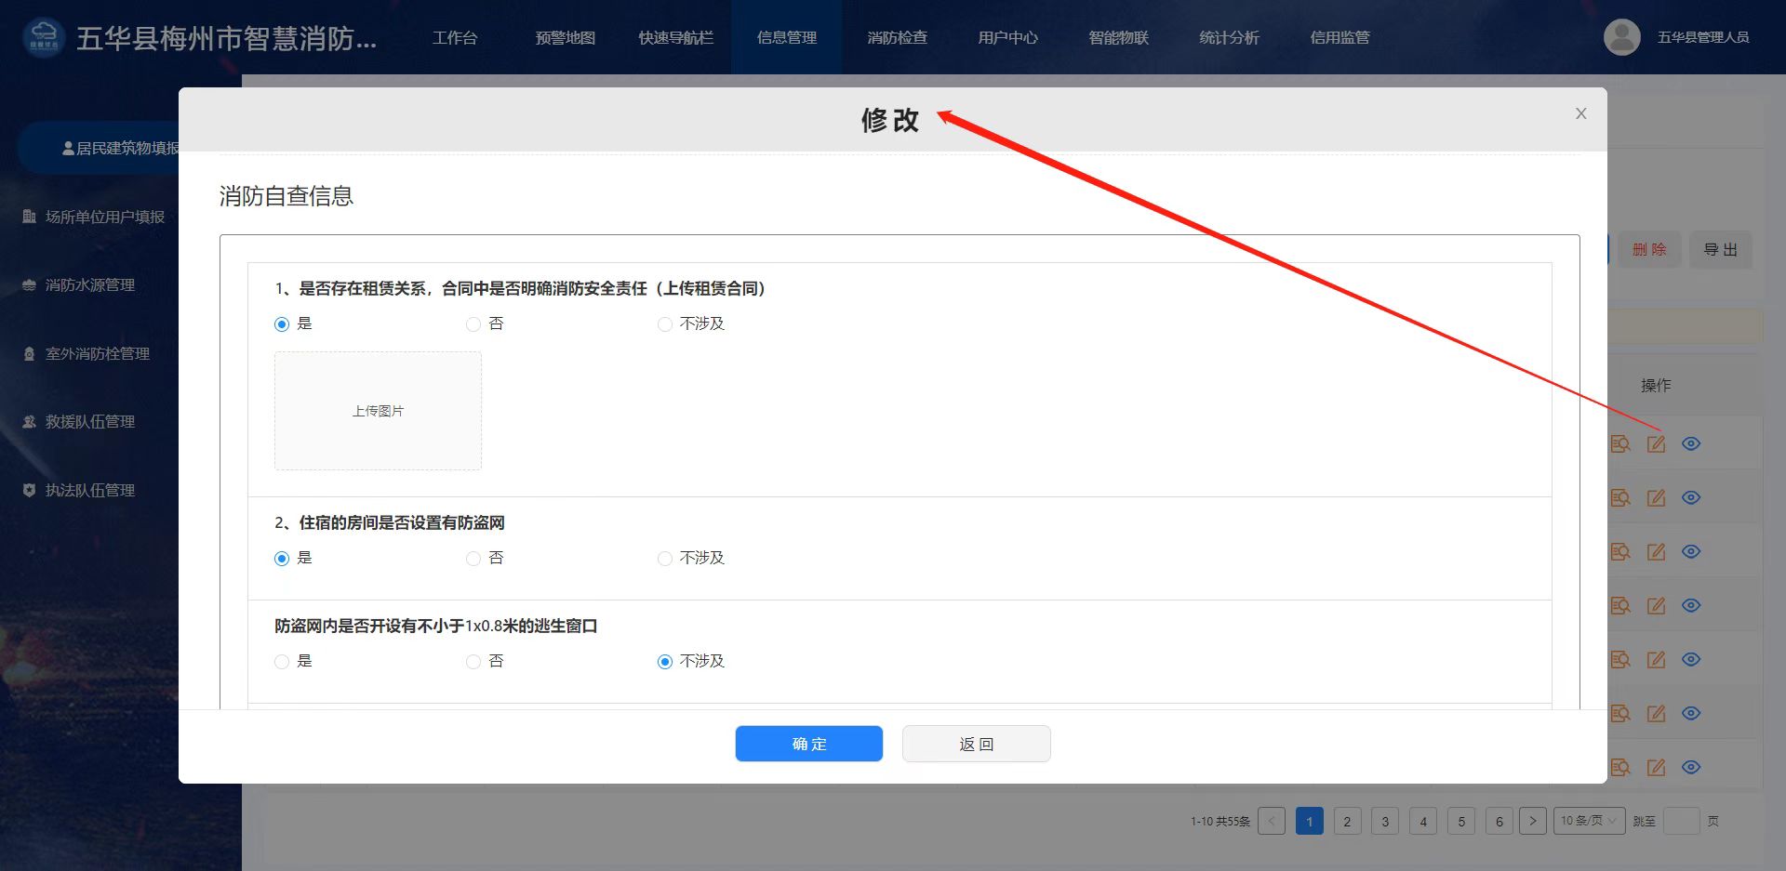Go to page 1 in pagination
Image resolution: width=1786 pixels, height=871 pixels.
pos(1310,821)
